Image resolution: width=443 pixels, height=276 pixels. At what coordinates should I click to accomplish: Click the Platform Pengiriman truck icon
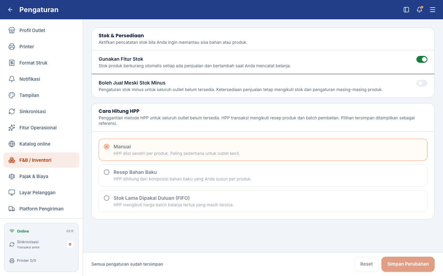12,209
